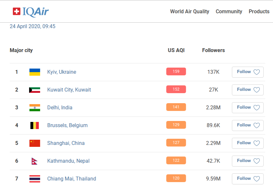Viewport: 273px width, 185px height.
Task: Toggle Follow for Delhi, India
Action: tap(248, 107)
